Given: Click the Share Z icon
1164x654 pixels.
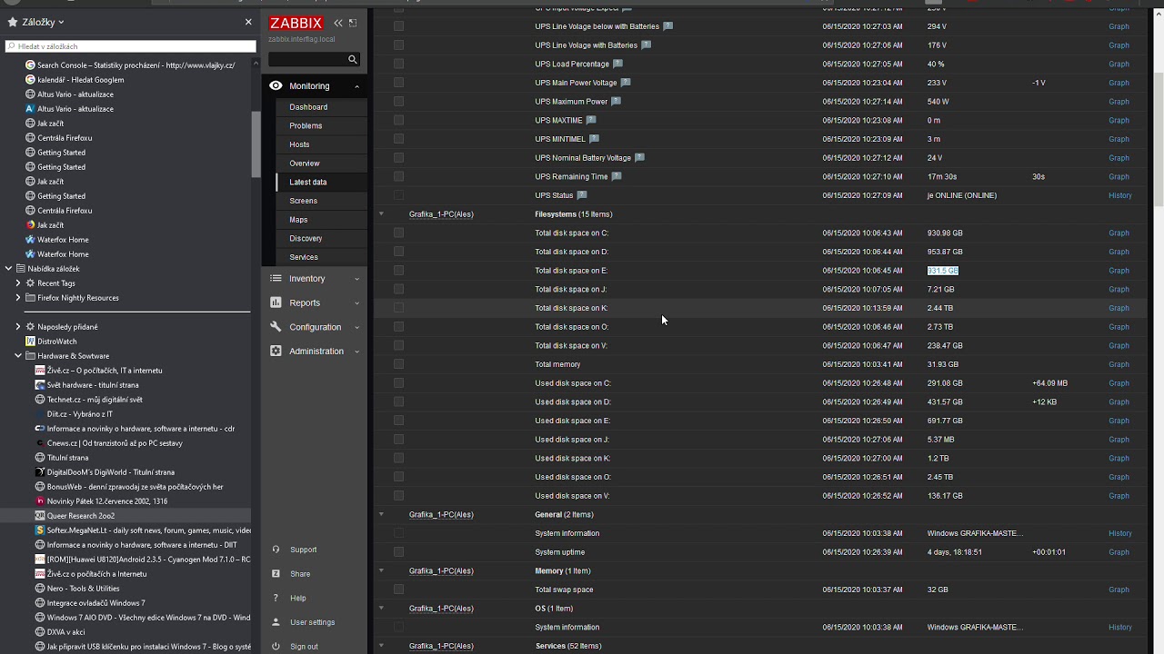Looking at the screenshot, I should [276, 574].
